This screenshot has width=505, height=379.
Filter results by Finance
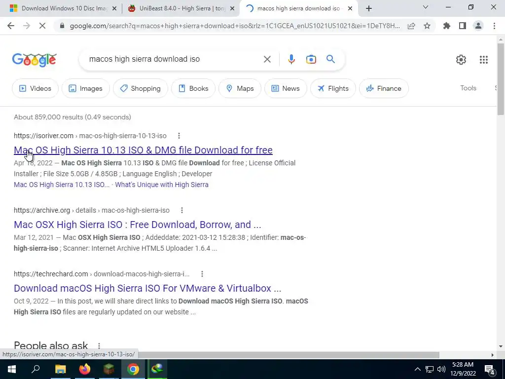[x=384, y=88]
